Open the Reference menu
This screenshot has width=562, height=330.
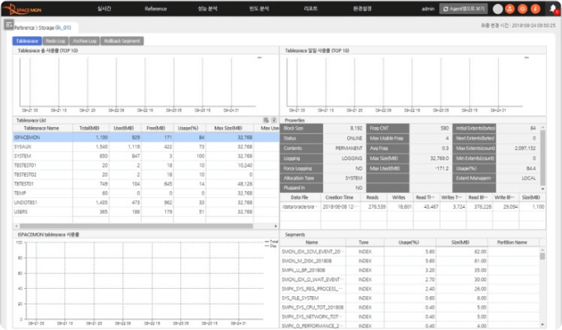pyautogui.click(x=155, y=8)
